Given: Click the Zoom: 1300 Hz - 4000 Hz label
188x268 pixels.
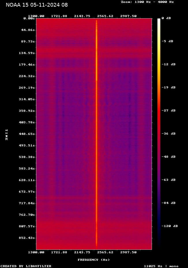Looking at the screenshot, I should (147, 2).
